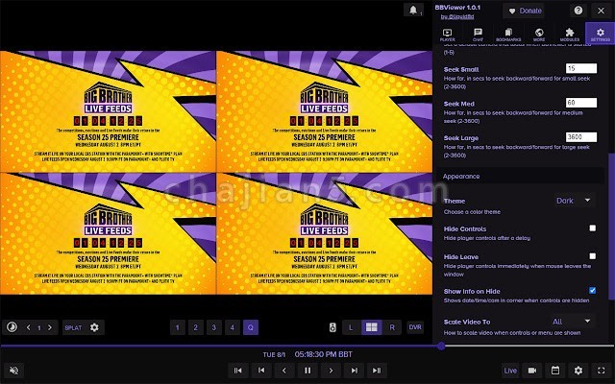Switch to camera 3
Image resolution: width=615 pixels, height=384 pixels.
pos(213,327)
